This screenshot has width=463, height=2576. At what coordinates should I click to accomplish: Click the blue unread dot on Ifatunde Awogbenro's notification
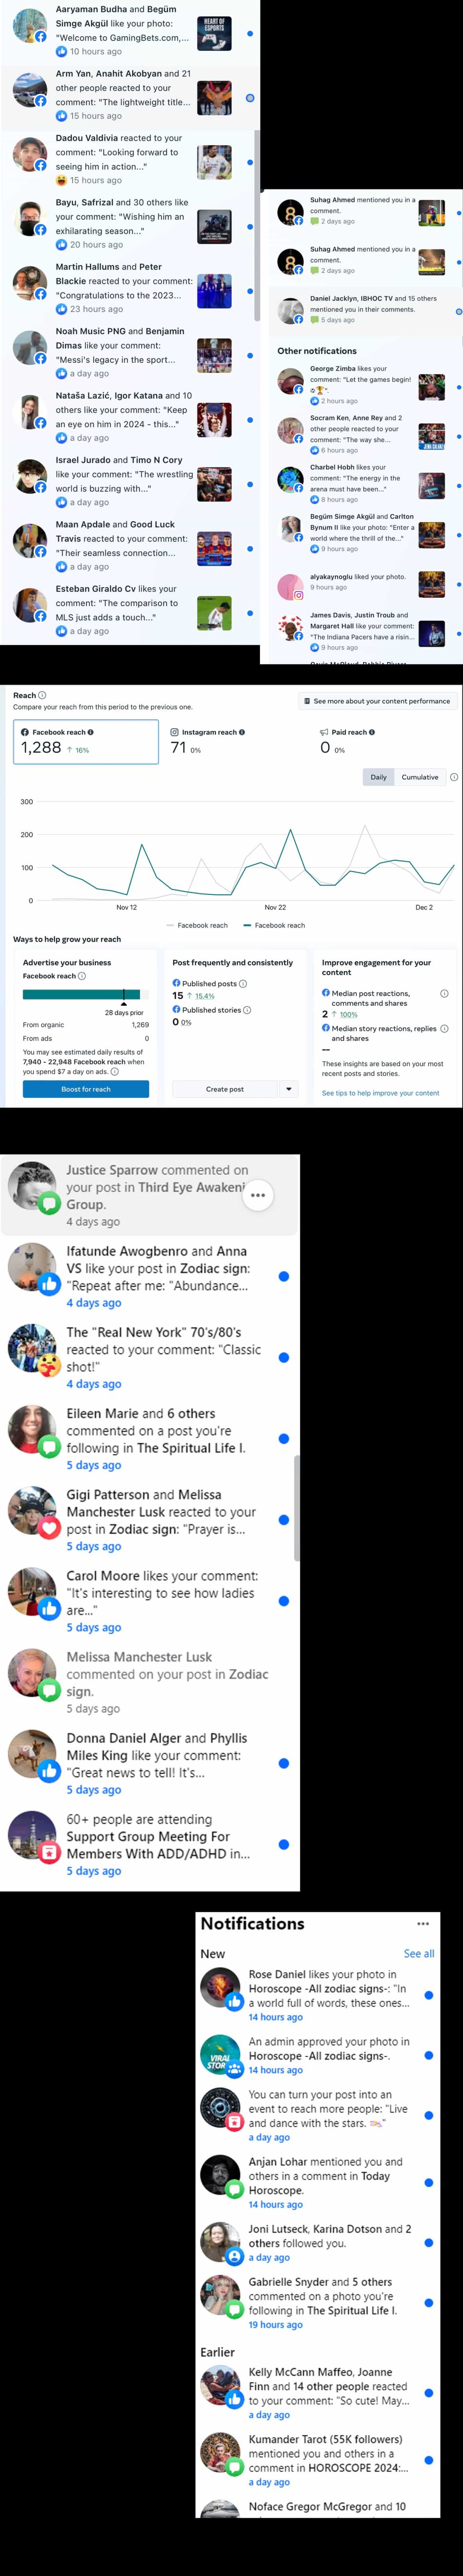[284, 1276]
